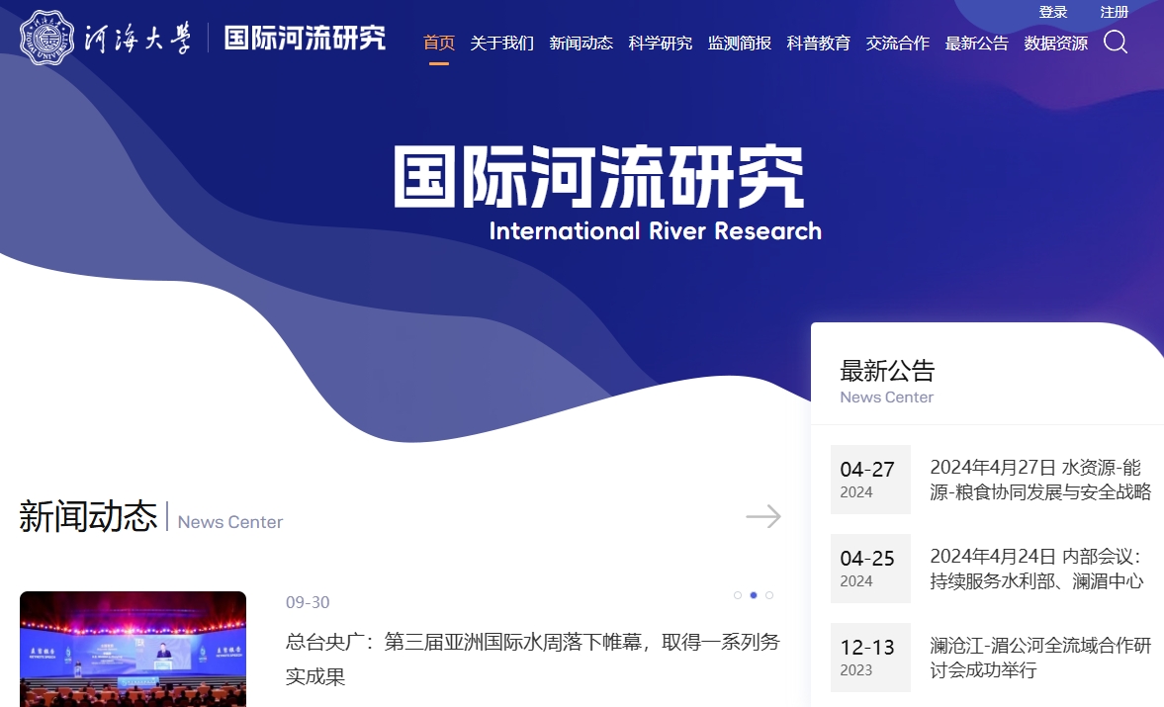Select the third carousel dot indicator

[x=769, y=595]
